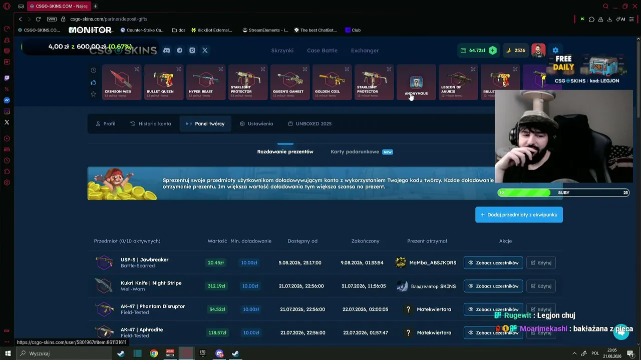View participants for USP-S Jawbreaker row
The height and width of the screenshot is (360, 641).
[493, 262]
